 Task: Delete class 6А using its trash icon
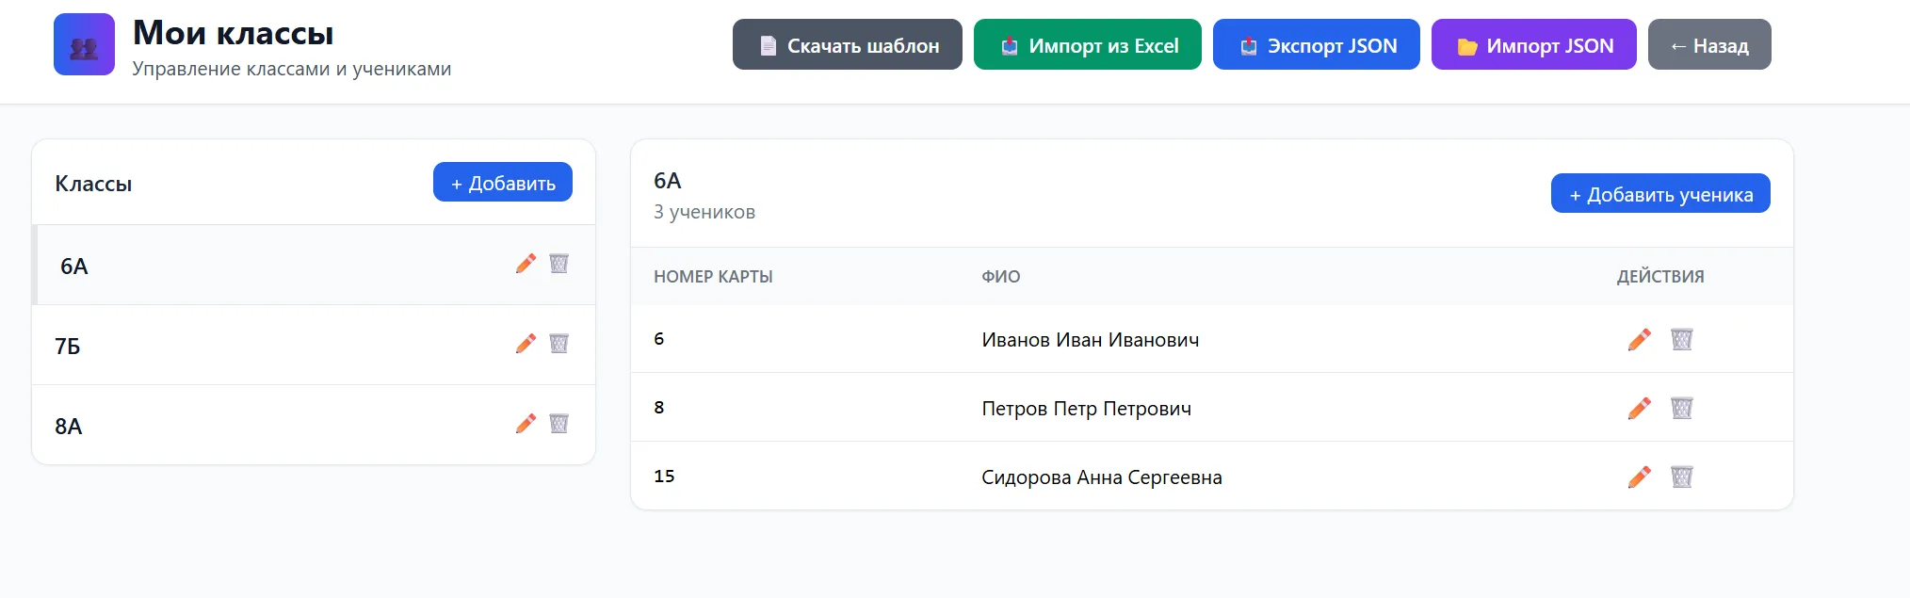click(558, 264)
